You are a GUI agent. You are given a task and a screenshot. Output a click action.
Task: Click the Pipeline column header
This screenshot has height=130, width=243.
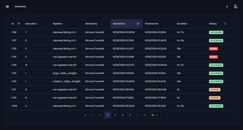(x=57, y=24)
